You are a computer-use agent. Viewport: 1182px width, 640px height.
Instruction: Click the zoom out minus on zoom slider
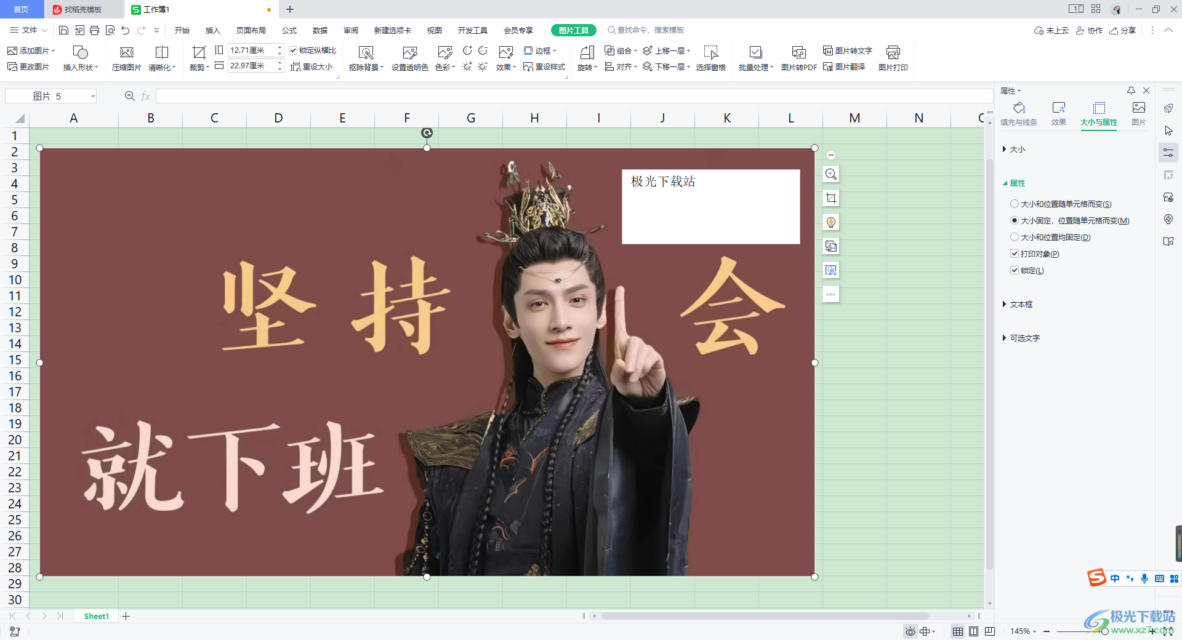coord(1047,631)
